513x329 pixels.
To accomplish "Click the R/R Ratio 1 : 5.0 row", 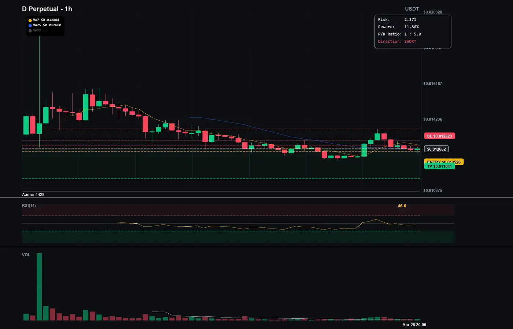I will [399, 34].
